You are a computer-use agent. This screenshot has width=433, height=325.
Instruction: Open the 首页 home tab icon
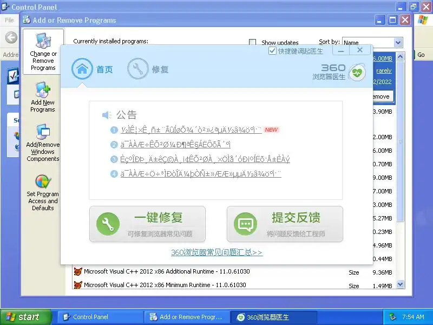point(82,69)
